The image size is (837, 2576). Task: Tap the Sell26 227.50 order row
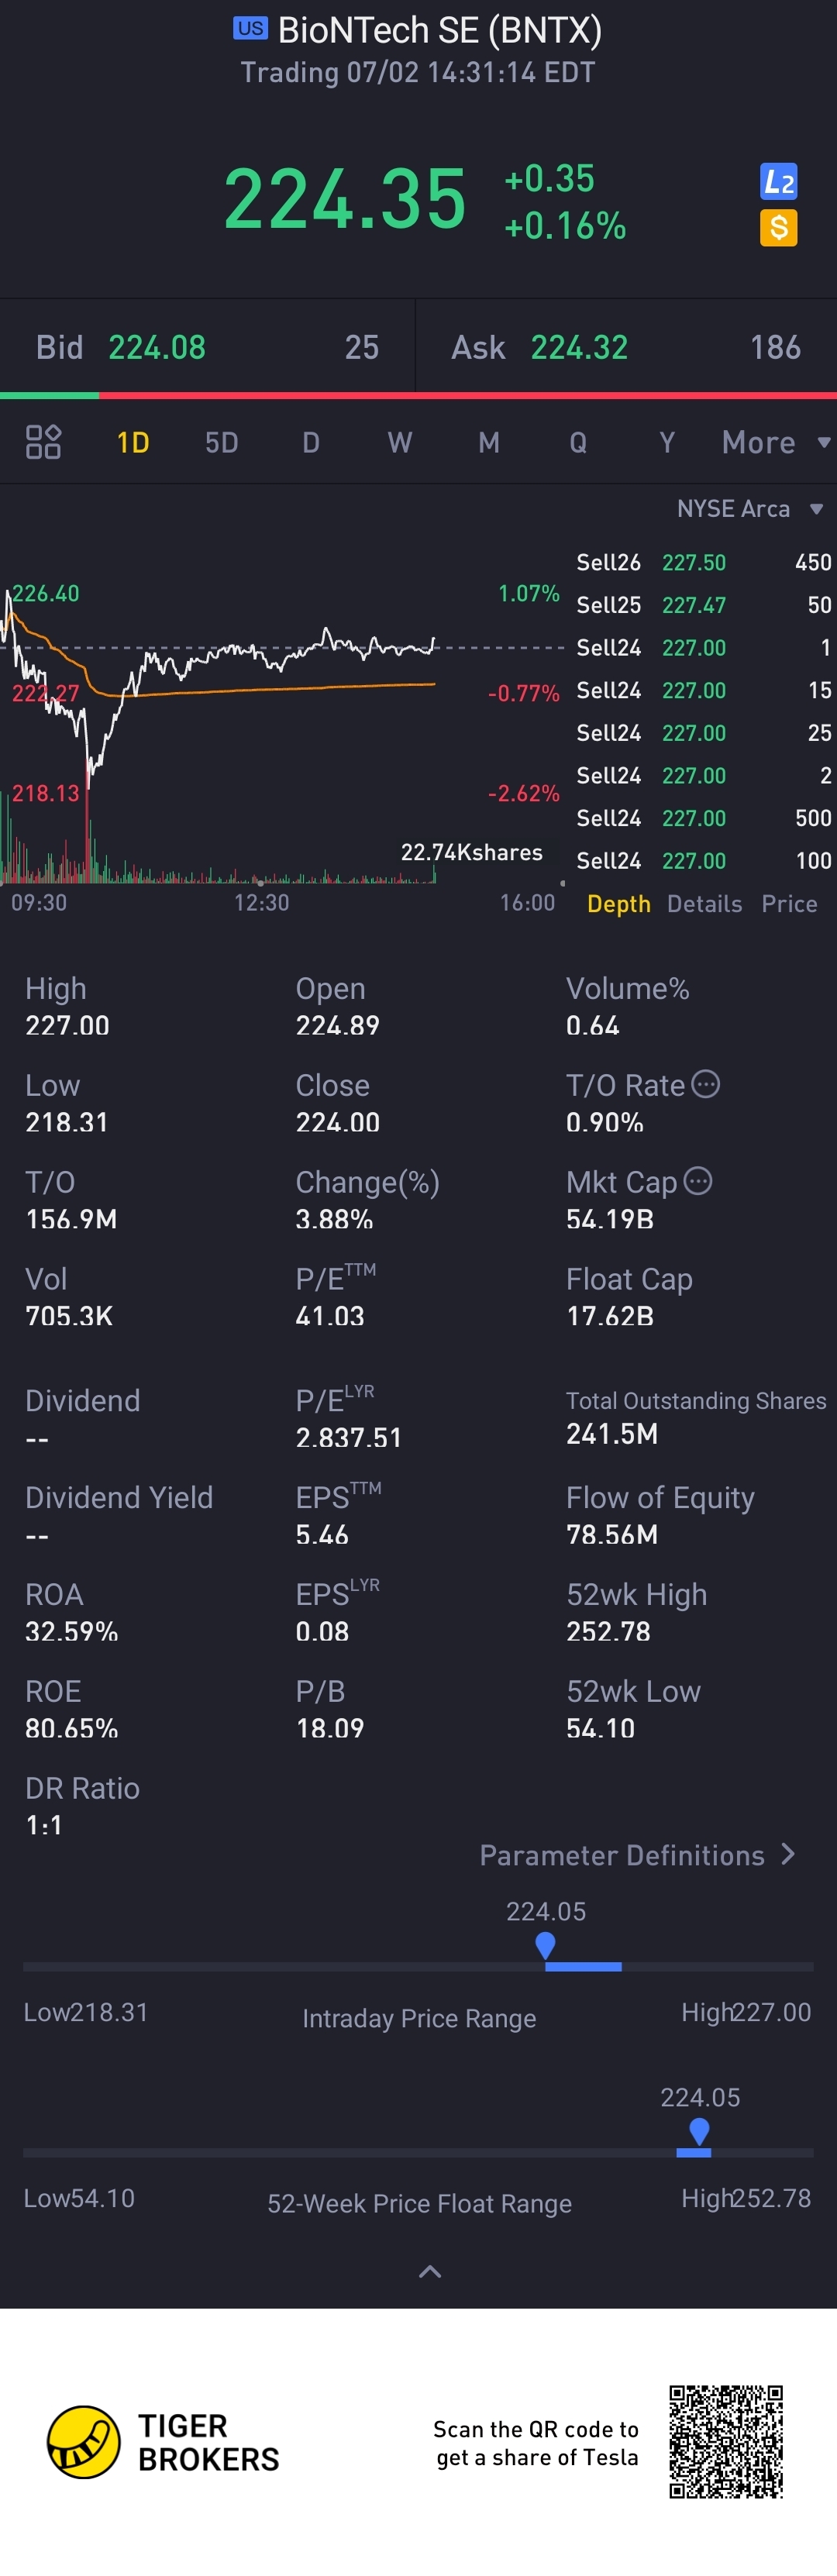pyautogui.click(x=703, y=562)
